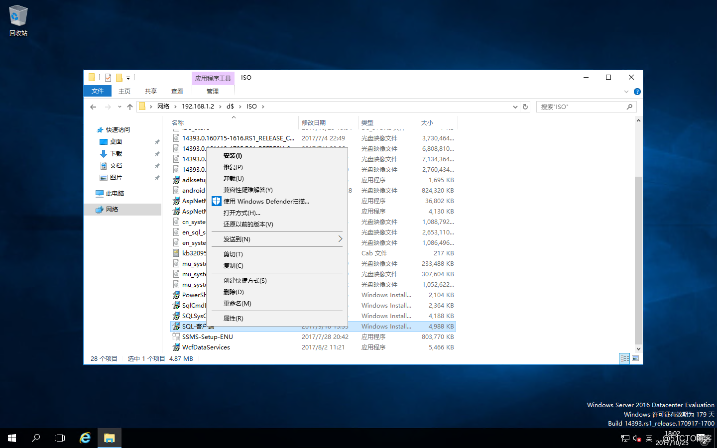Viewport: 717px width, 448px height.
Task: Click the pin icon next to 桌面
Action: click(157, 142)
